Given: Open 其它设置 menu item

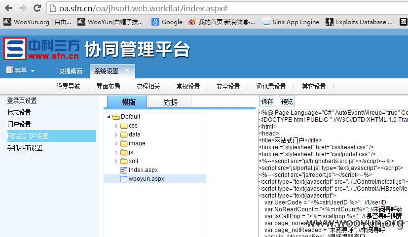Looking at the screenshot, I should [314, 86].
